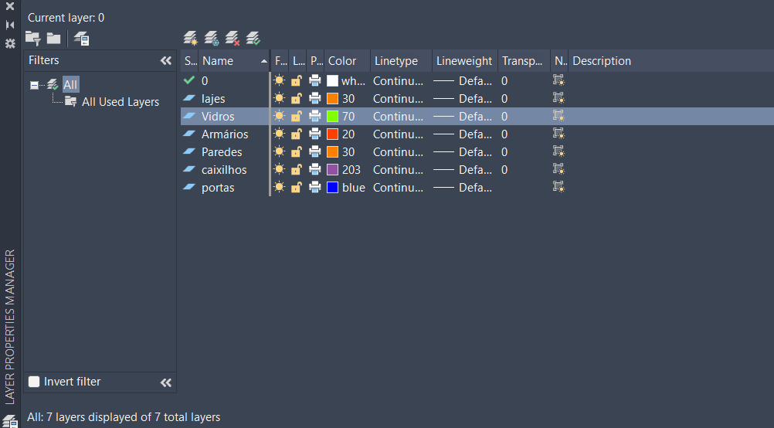
Task: Collapse the All filter tree node
Action: tap(34, 85)
